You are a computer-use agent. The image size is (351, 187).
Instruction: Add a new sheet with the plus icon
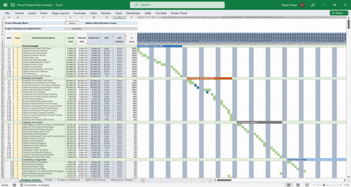point(143,180)
